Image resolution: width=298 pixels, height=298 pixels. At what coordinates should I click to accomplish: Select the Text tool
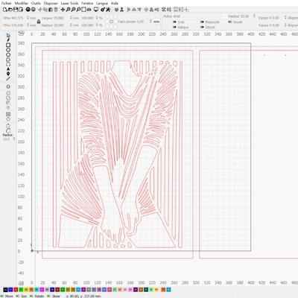coord(8,69)
